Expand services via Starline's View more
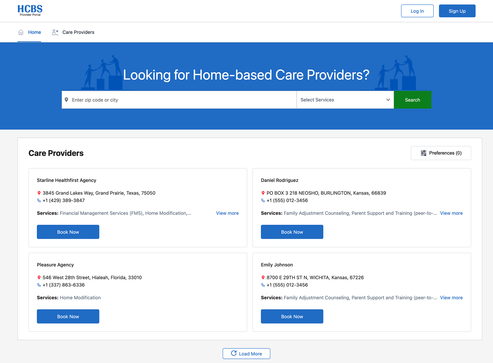Viewport: 493px width, 363px height. 227,213
